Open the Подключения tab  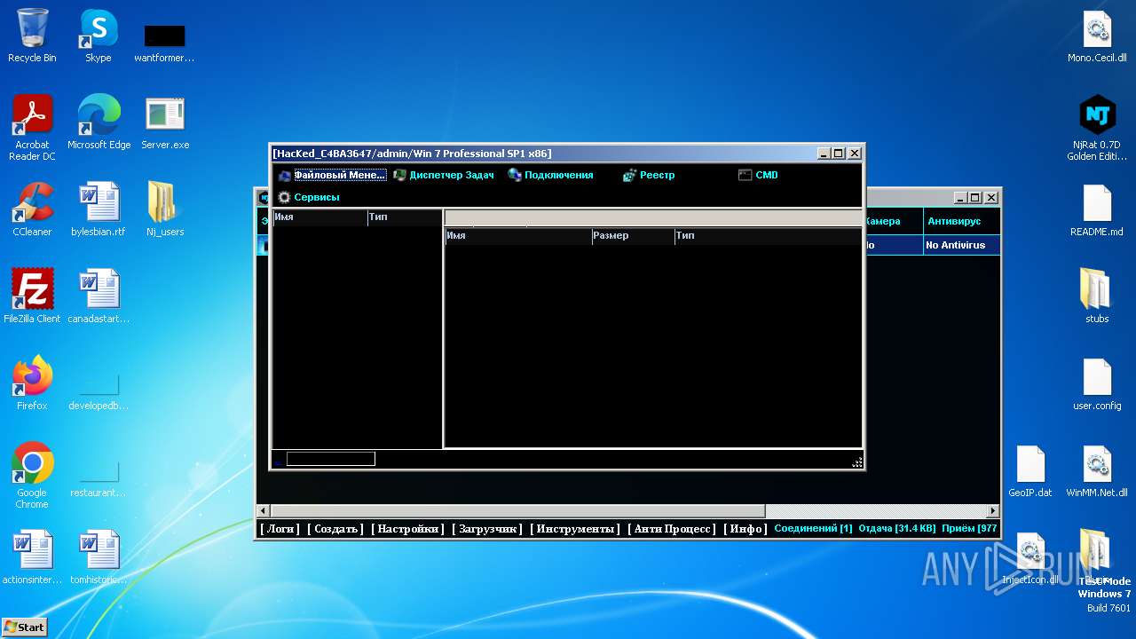[550, 175]
